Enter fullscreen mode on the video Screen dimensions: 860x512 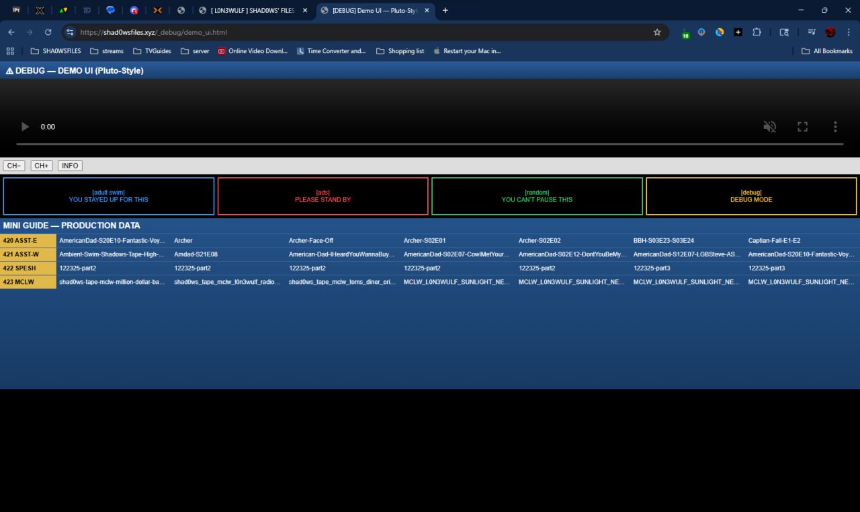coord(802,127)
